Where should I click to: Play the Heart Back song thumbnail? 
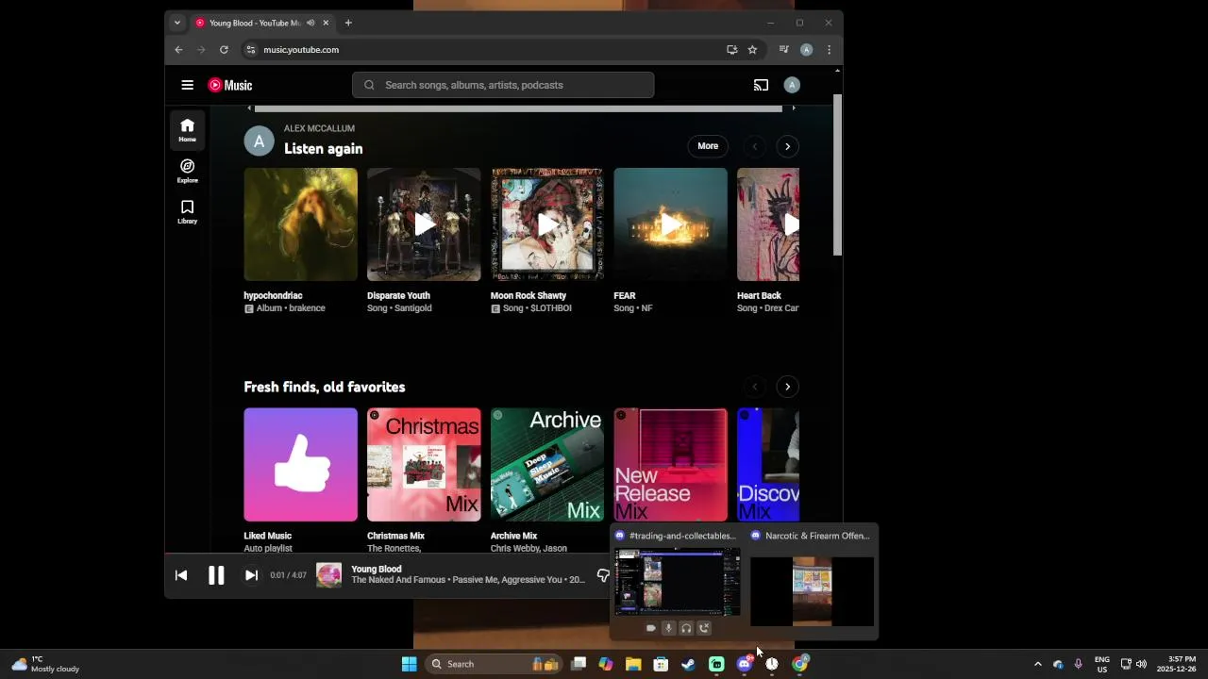pyautogui.click(x=768, y=224)
